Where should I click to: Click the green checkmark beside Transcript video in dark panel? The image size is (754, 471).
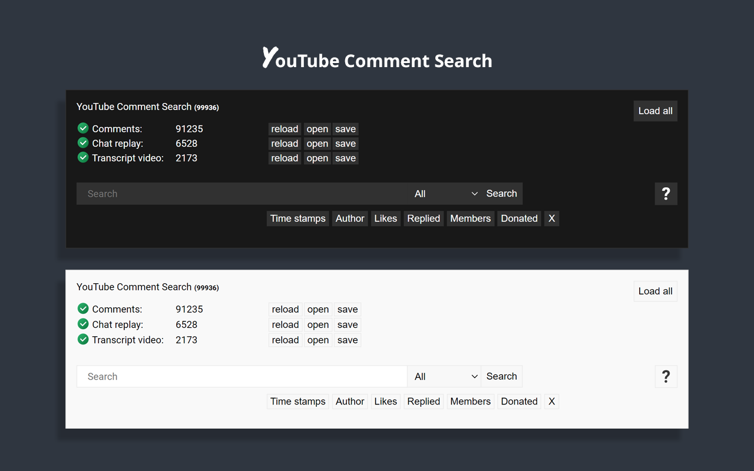[82, 157]
